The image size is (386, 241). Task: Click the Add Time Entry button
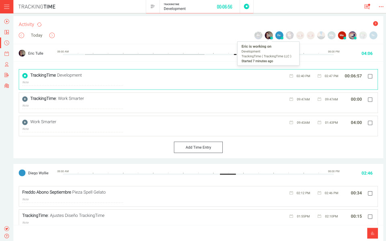198,147
